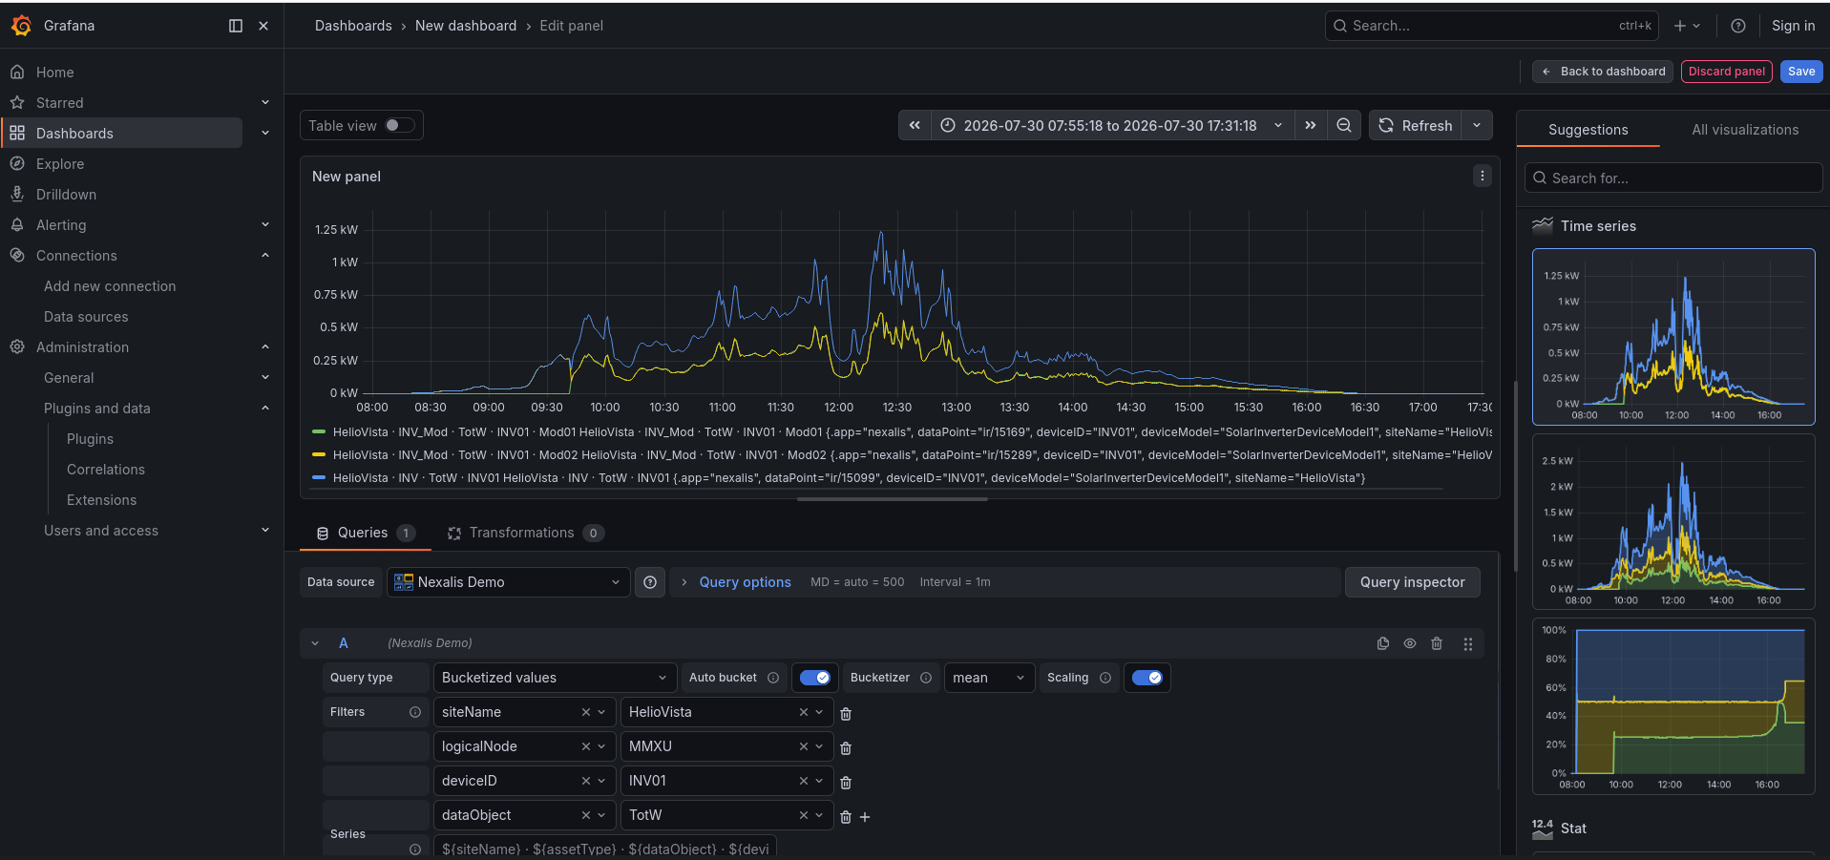The height and width of the screenshot is (860, 1830).
Task: Toggle the Scaling switch
Action: click(1146, 678)
